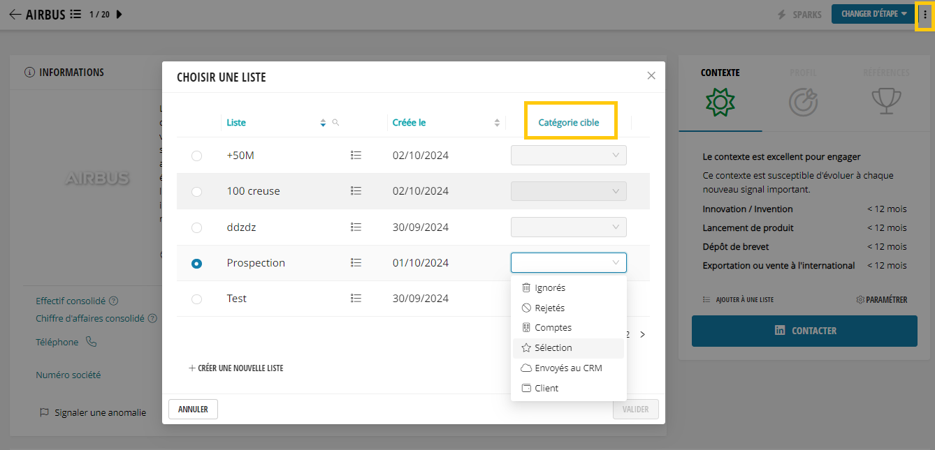Open the three-dot more options menu

point(925,14)
